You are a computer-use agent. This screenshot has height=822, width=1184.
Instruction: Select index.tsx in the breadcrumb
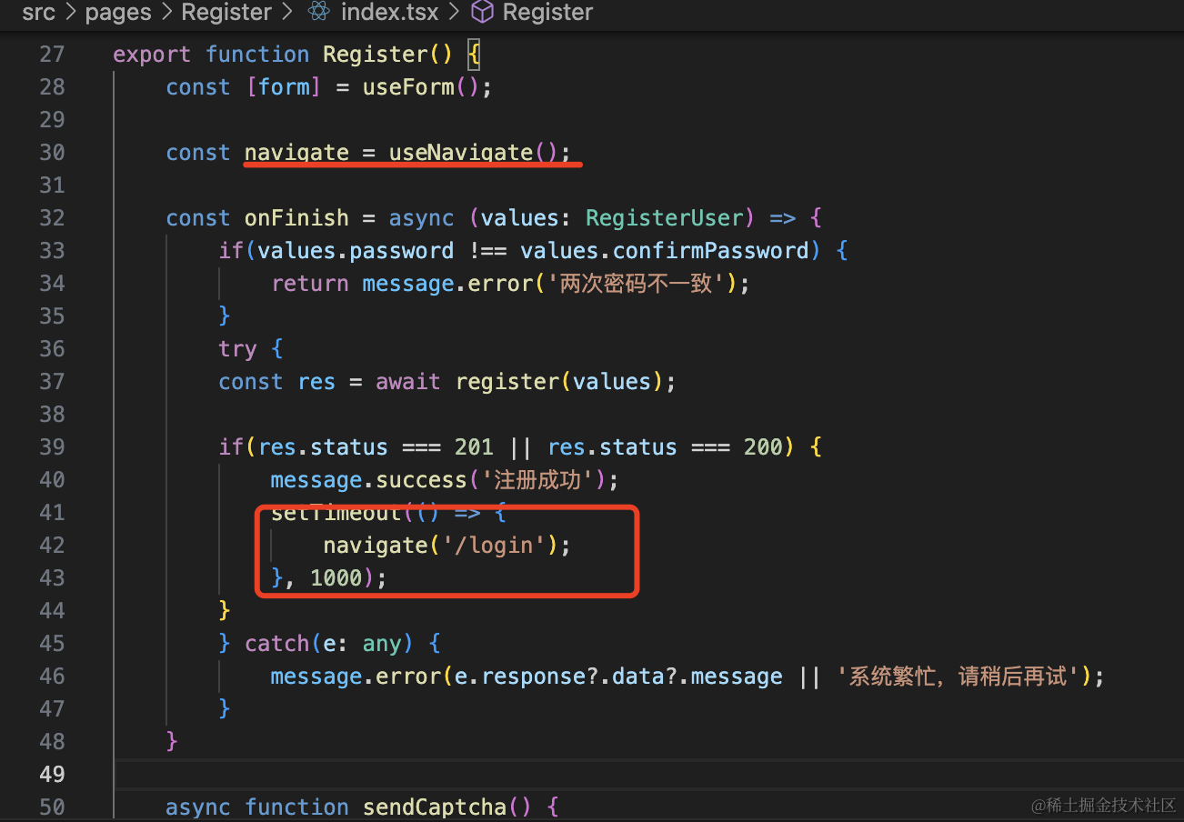pyautogui.click(x=389, y=12)
